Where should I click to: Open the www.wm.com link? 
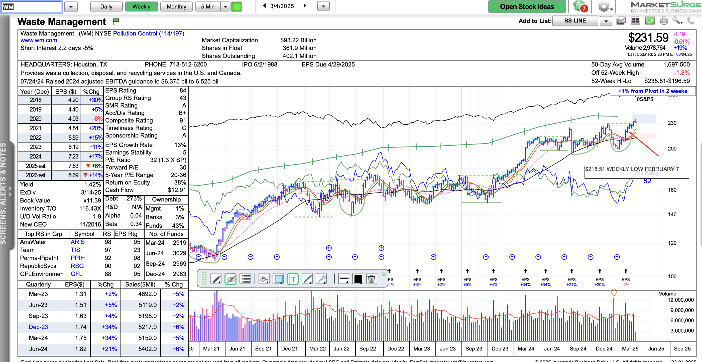tap(39, 40)
